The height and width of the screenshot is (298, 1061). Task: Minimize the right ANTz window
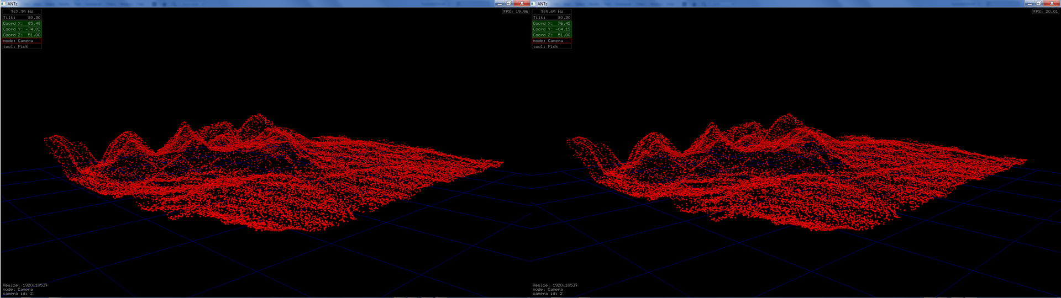coord(1030,3)
